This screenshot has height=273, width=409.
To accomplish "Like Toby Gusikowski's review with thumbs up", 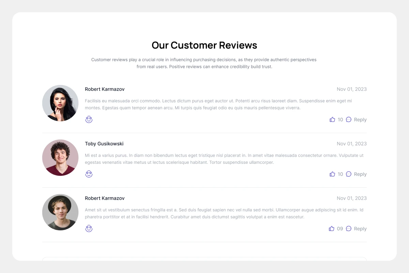I will point(332,174).
